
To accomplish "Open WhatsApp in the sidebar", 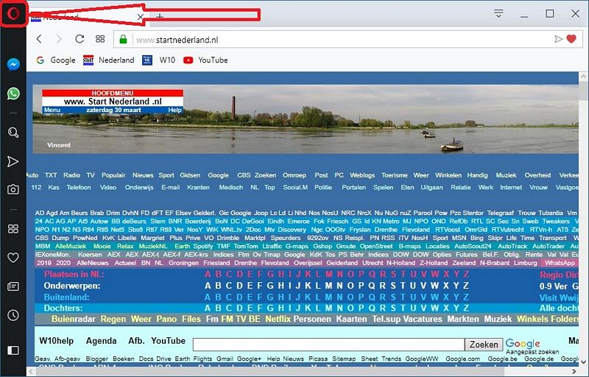I will pos(13,94).
